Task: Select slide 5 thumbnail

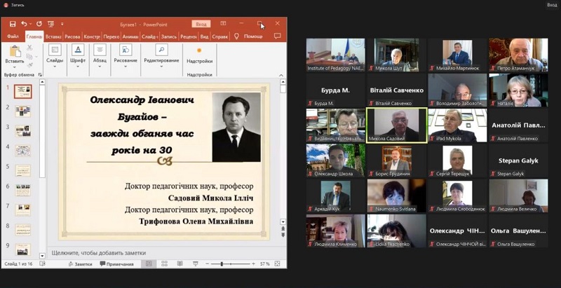Action: click(23, 170)
